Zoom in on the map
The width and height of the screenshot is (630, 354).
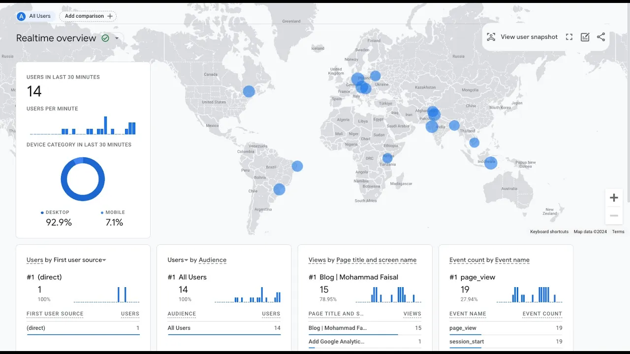pos(614,198)
